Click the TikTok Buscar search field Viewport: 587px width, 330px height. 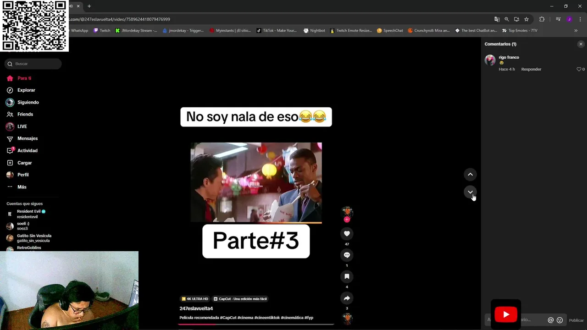pos(33,64)
